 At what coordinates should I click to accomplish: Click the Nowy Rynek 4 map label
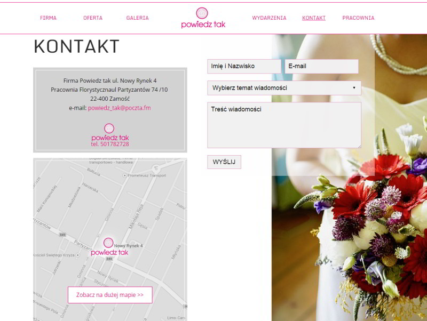click(128, 246)
